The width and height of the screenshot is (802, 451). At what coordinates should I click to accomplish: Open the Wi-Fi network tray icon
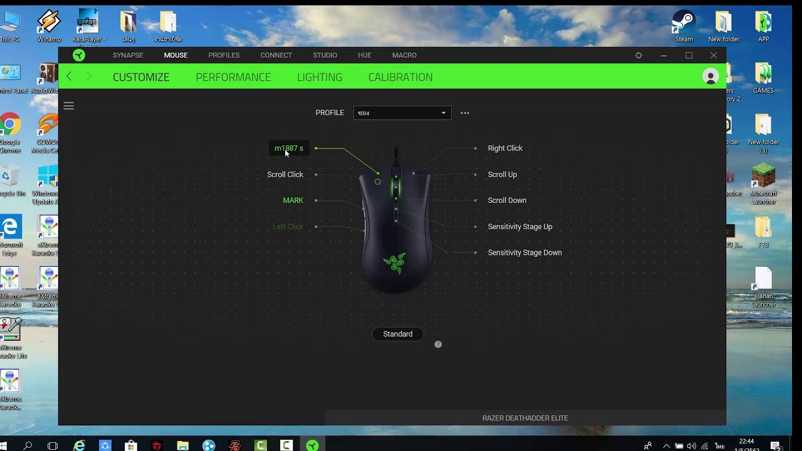[x=705, y=446]
